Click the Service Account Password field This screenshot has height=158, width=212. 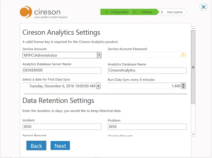pyautogui.click(x=147, y=54)
